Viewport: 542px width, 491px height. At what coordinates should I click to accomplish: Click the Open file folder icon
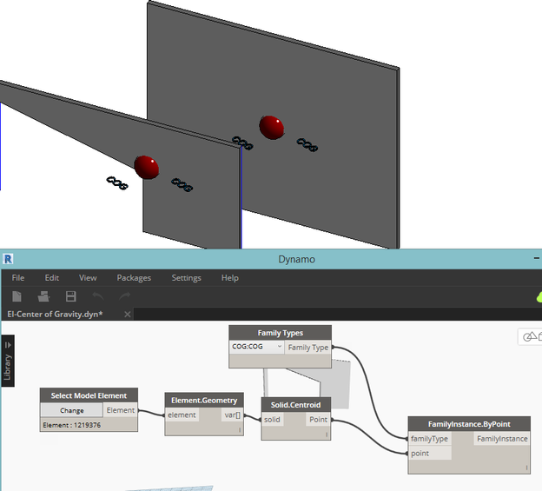(x=43, y=296)
